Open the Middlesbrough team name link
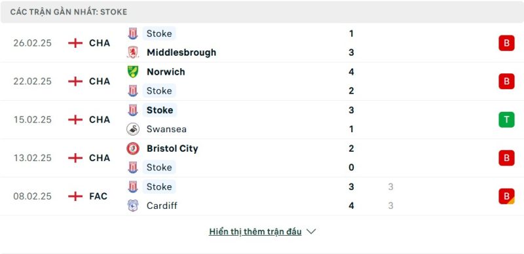 pos(181,52)
